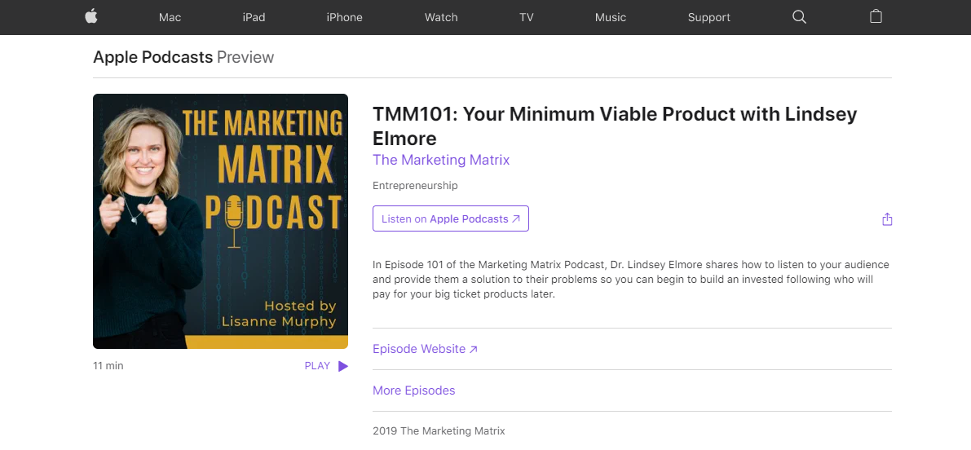This screenshot has height=450, width=971.
Task: Open The Marketing Matrix show link
Action: (441, 160)
